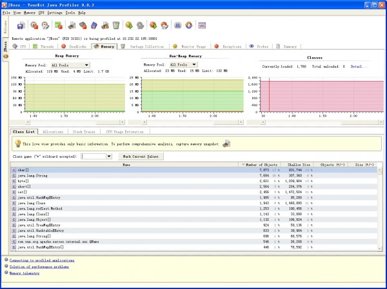Sort by Shallow Size column header

point(297,165)
